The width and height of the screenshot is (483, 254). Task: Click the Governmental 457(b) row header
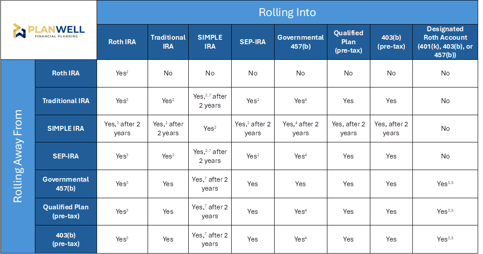[66, 184]
